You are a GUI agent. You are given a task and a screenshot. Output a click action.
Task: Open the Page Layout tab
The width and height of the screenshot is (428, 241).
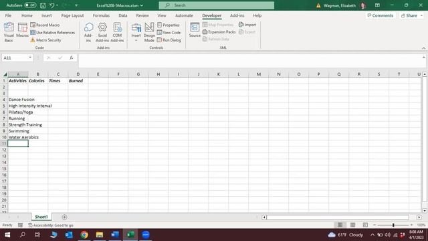(72, 15)
